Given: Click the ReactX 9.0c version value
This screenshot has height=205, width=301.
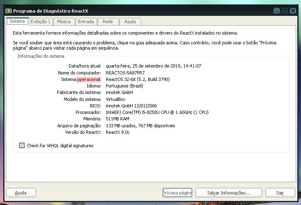Looking at the screenshot, I should tap(118, 132).
